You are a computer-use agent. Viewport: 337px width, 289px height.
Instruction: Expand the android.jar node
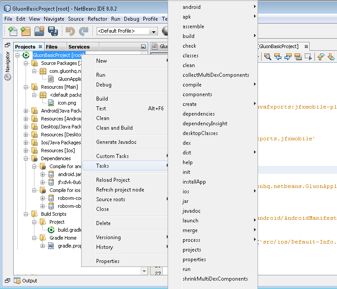coord(42,174)
